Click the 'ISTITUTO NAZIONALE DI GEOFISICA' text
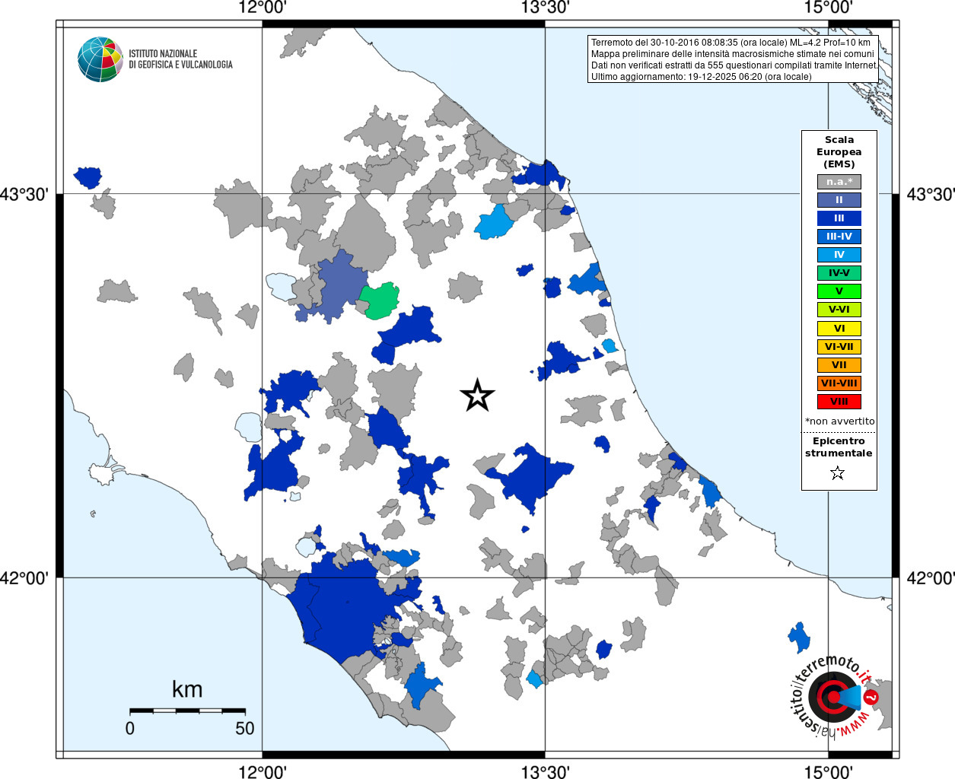955x779 pixels. (x=180, y=59)
